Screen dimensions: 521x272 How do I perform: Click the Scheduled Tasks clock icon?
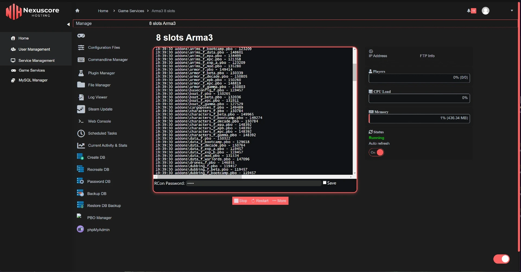pos(81,133)
